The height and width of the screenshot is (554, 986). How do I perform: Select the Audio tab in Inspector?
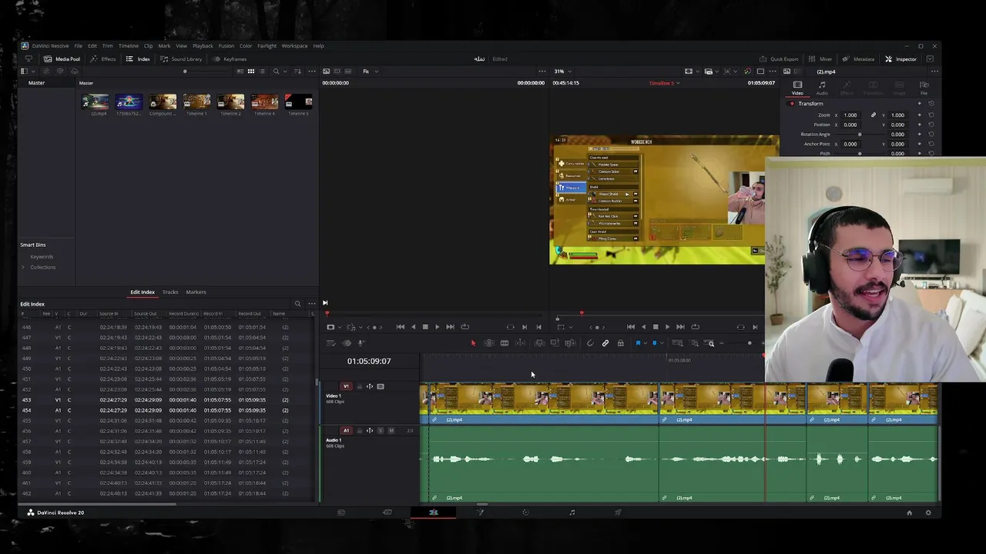click(x=822, y=88)
